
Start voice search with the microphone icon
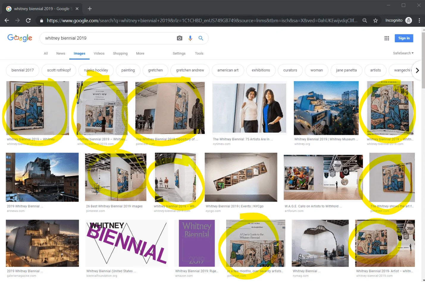click(x=190, y=38)
